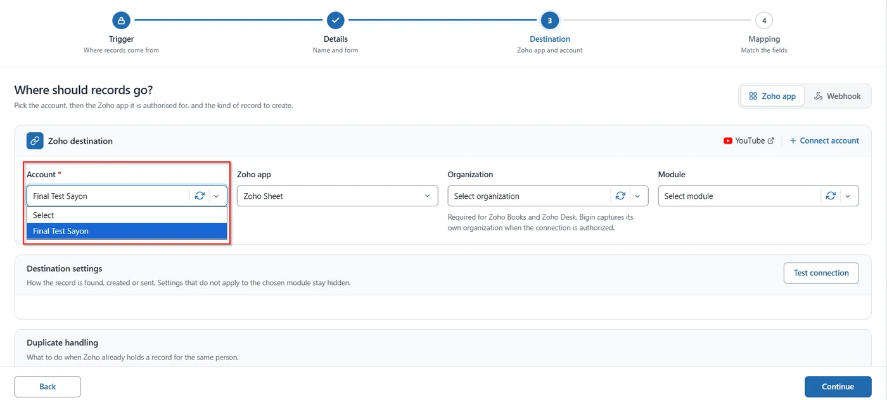
Task: Click the 'Duplicate handling' heading
Action: tap(62, 343)
